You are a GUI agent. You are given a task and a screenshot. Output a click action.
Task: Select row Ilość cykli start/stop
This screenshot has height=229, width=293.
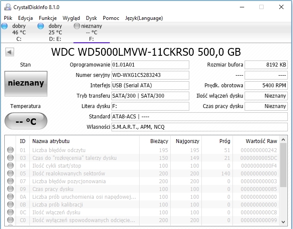142,165
